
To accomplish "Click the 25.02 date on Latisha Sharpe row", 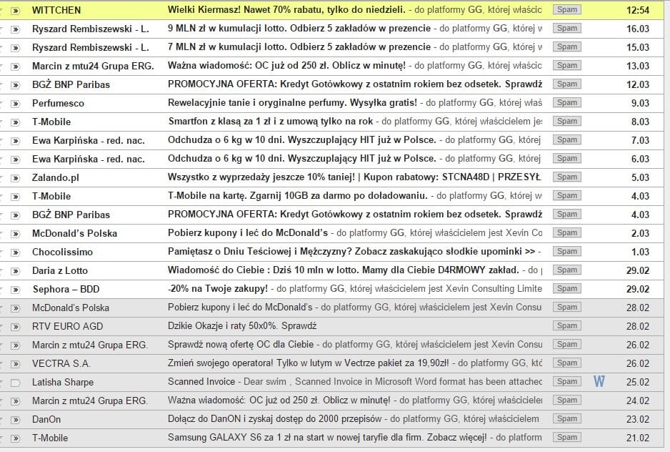I will pyautogui.click(x=638, y=382).
